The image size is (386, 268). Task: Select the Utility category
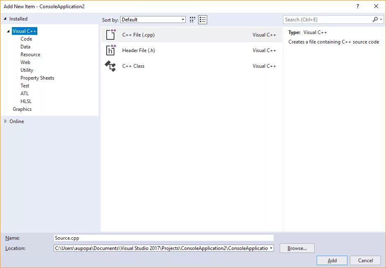(27, 70)
